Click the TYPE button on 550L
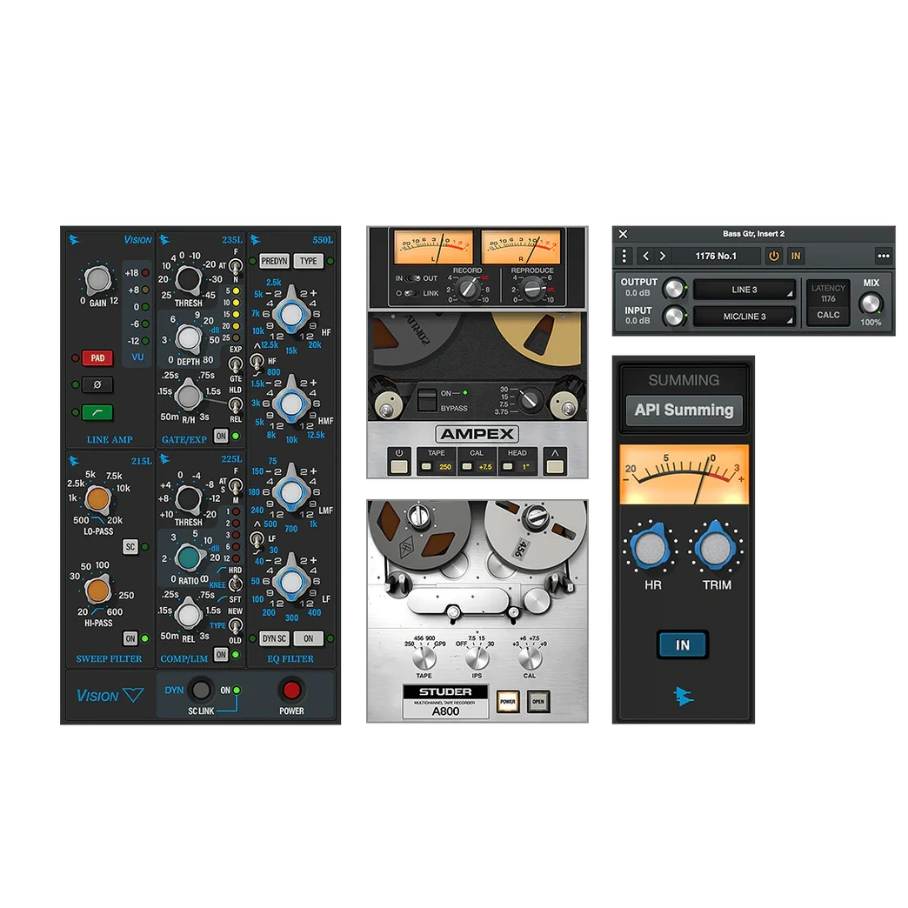Image resolution: width=908 pixels, height=908 pixels. [x=308, y=261]
